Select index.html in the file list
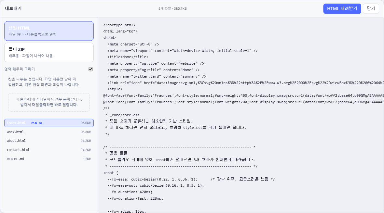Image resolution: width=384 pixels, height=213 pixels. pyautogui.click(x=49, y=123)
